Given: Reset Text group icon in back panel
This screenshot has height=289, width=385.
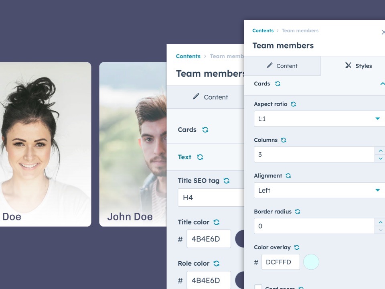Looking at the screenshot, I should pos(200,157).
